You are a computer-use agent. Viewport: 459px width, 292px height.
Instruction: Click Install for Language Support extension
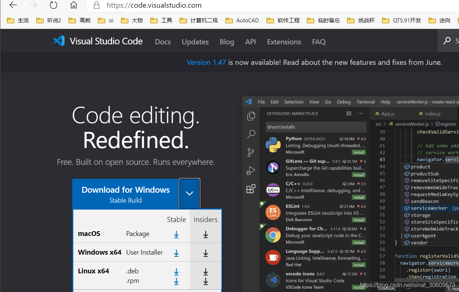(359, 265)
